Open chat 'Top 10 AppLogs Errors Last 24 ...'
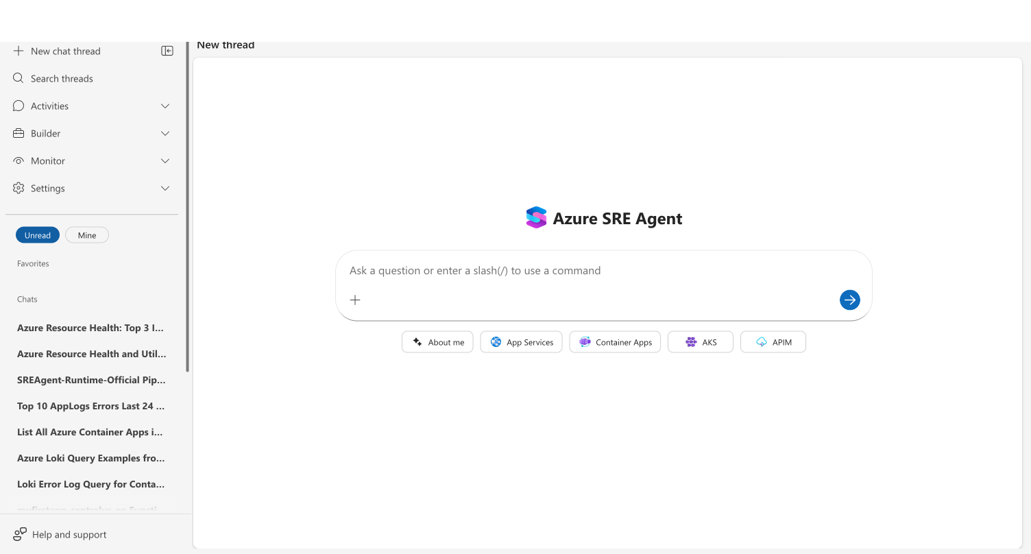 (91, 406)
